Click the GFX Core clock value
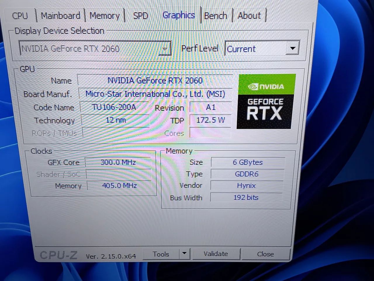The height and width of the screenshot is (281, 374). [x=119, y=162]
